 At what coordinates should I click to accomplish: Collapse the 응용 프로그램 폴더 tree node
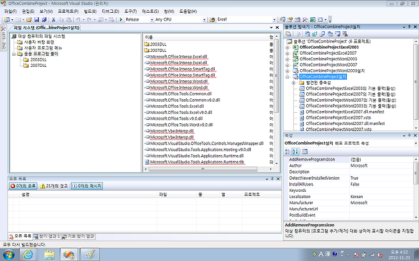(x=14, y=54)
